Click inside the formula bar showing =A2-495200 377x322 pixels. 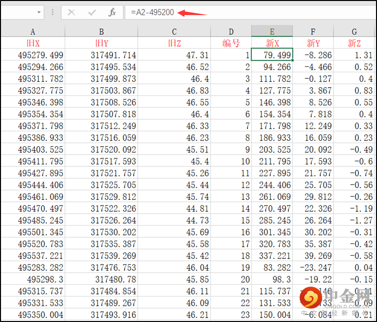pos(247,12)
